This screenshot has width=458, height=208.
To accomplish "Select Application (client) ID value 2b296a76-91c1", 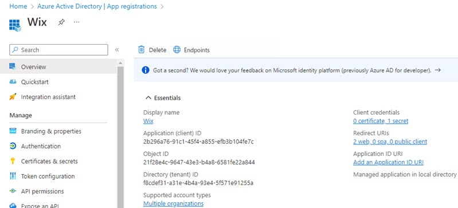I will pos(198,142).
